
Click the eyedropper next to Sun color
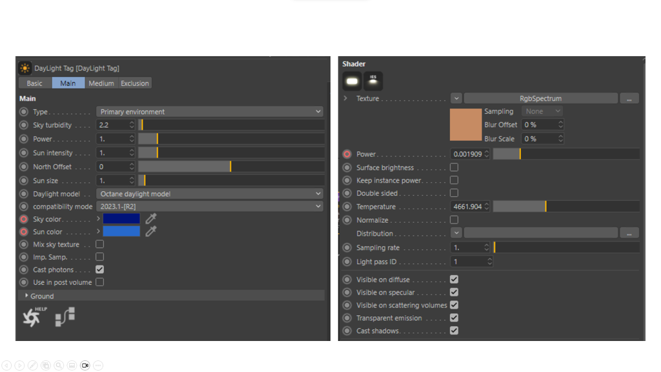coord(151,231)
